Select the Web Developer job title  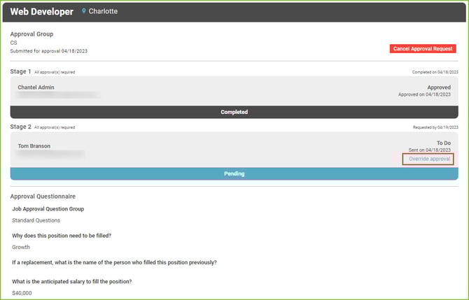point(41,12)
